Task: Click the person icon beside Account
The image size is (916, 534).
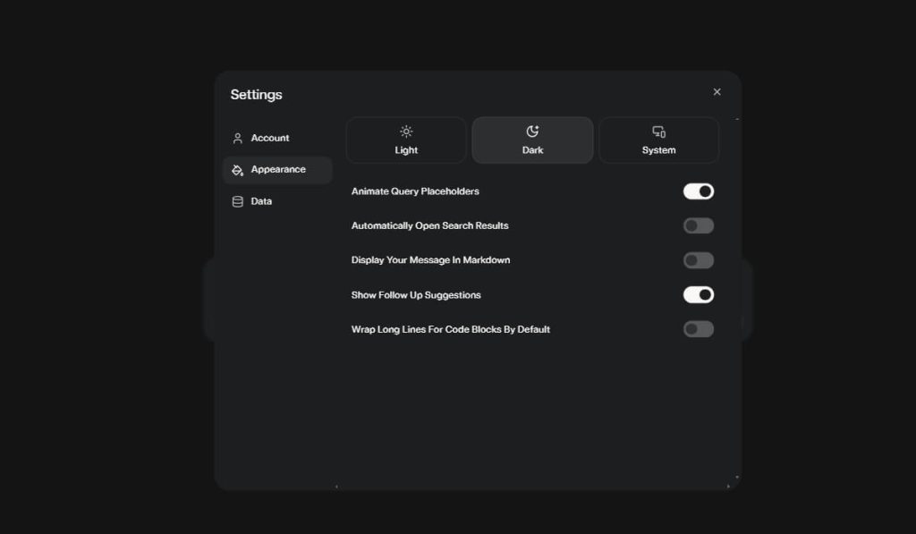Action: tap(237, 139)
